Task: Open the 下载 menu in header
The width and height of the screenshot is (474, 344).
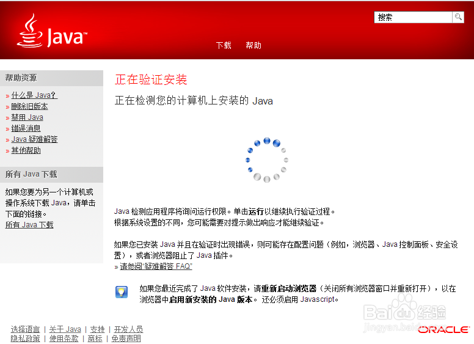Action: [224, 45]
